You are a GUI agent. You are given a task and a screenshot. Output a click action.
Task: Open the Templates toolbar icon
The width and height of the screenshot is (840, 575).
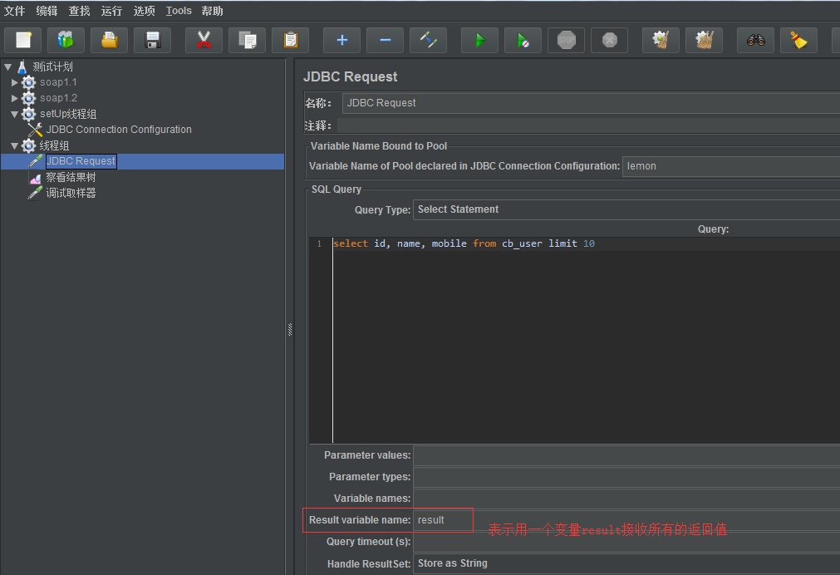click(x=66, y=40)
